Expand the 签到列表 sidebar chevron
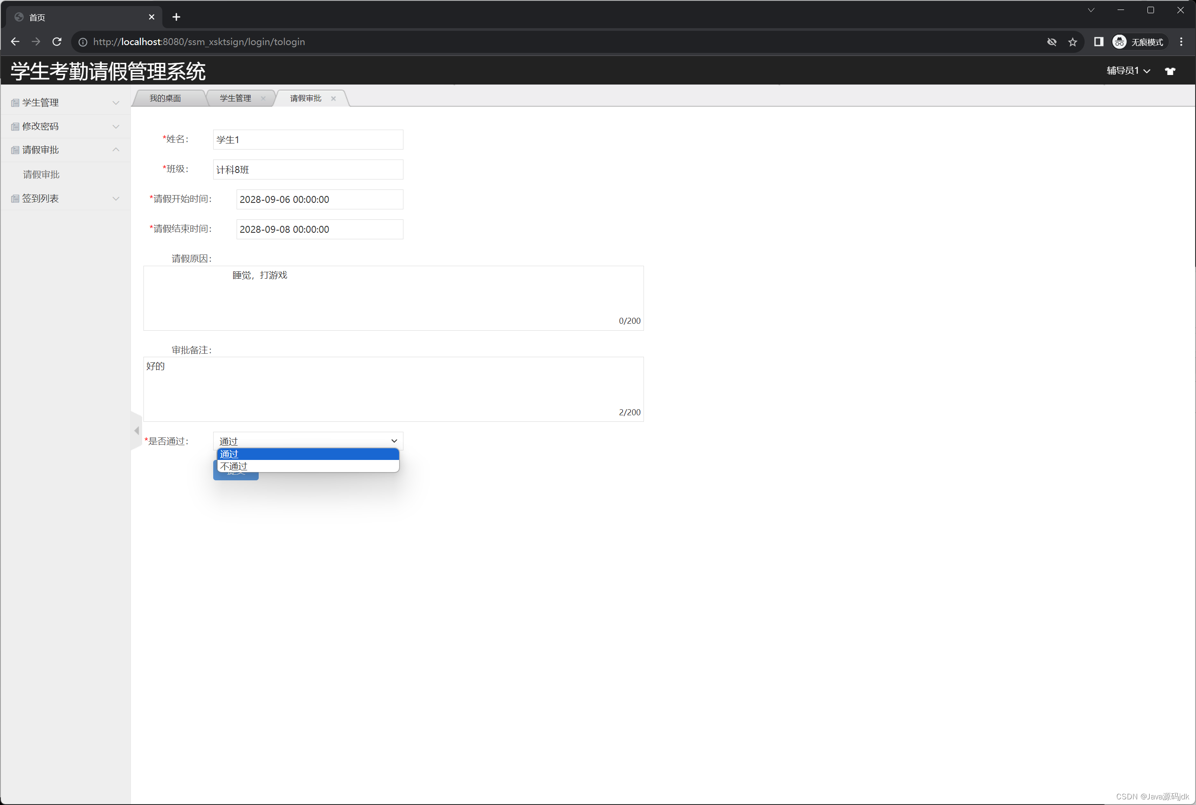The width and height of the screenshot is (1196, 805). click(116, 199)
